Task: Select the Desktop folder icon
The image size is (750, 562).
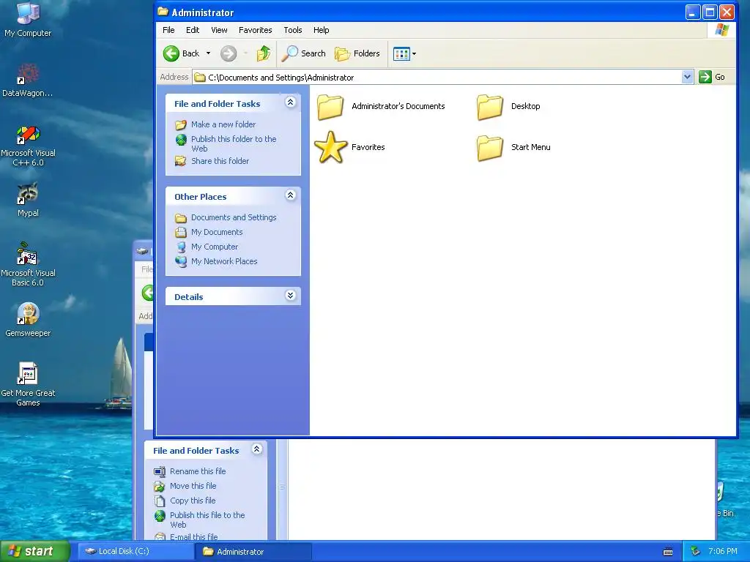Action: (x=490, y=106)
